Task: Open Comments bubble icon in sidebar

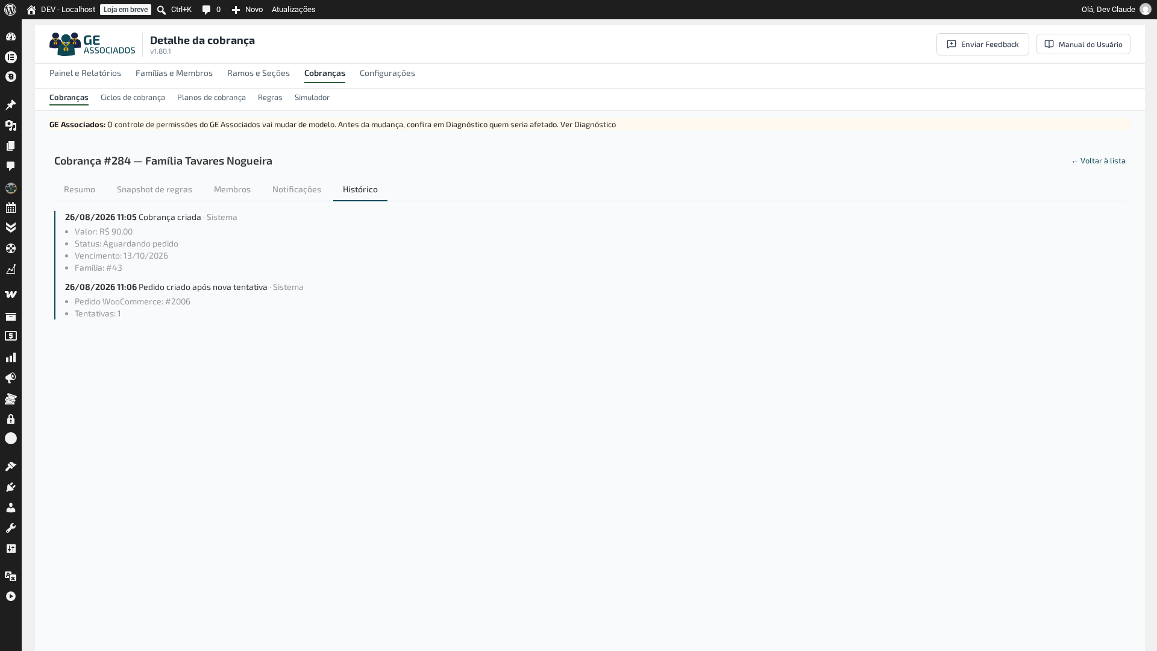Action: click(x=11, y=166)
